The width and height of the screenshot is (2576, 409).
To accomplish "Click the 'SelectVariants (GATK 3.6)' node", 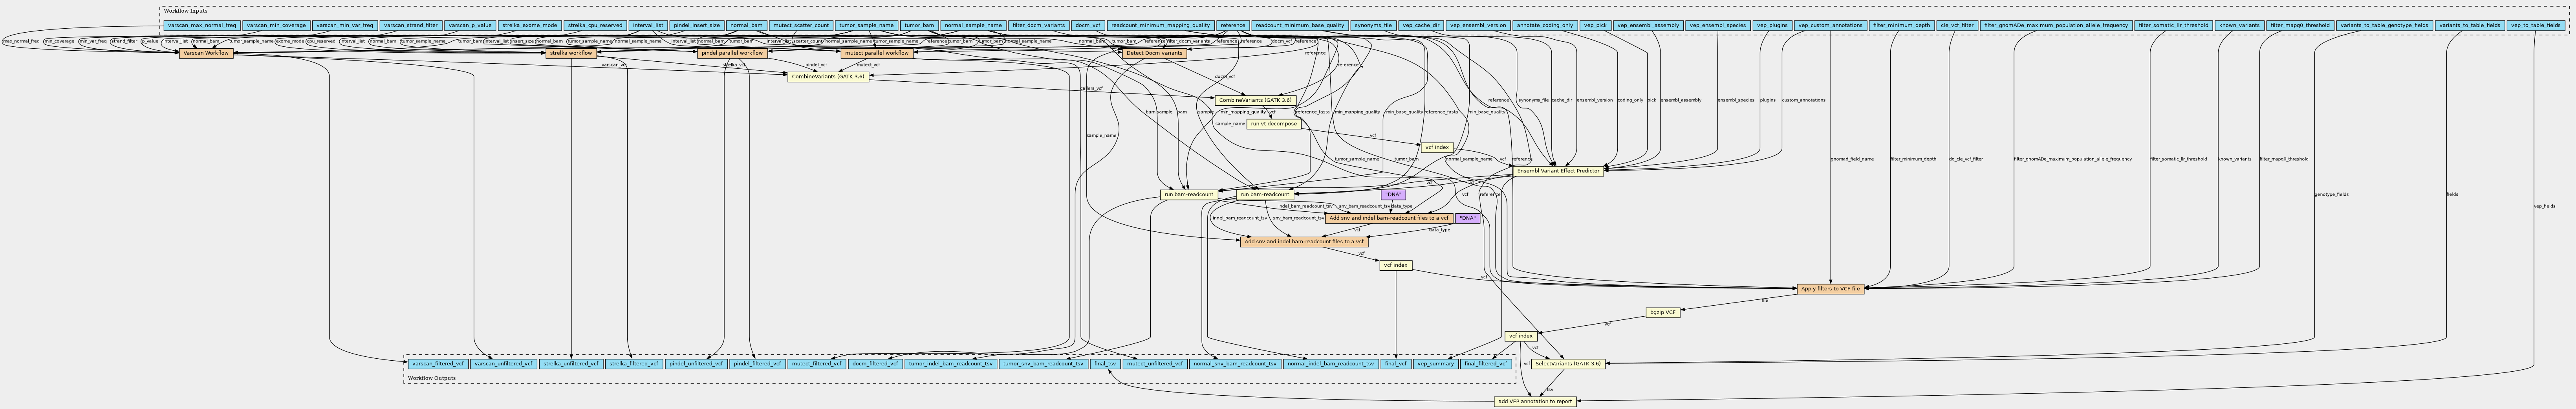I will 1568,364.
